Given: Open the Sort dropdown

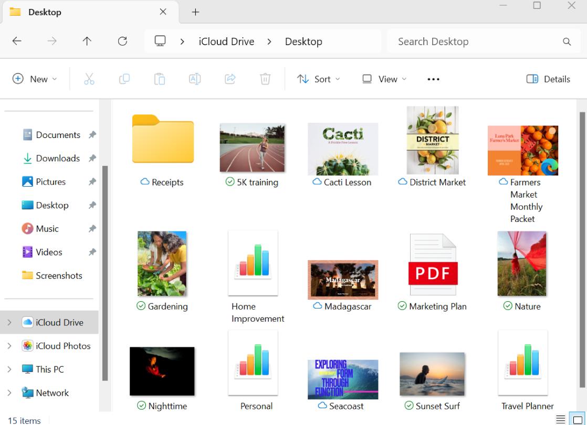Looking at the screenshot, I should click(319, 79).
